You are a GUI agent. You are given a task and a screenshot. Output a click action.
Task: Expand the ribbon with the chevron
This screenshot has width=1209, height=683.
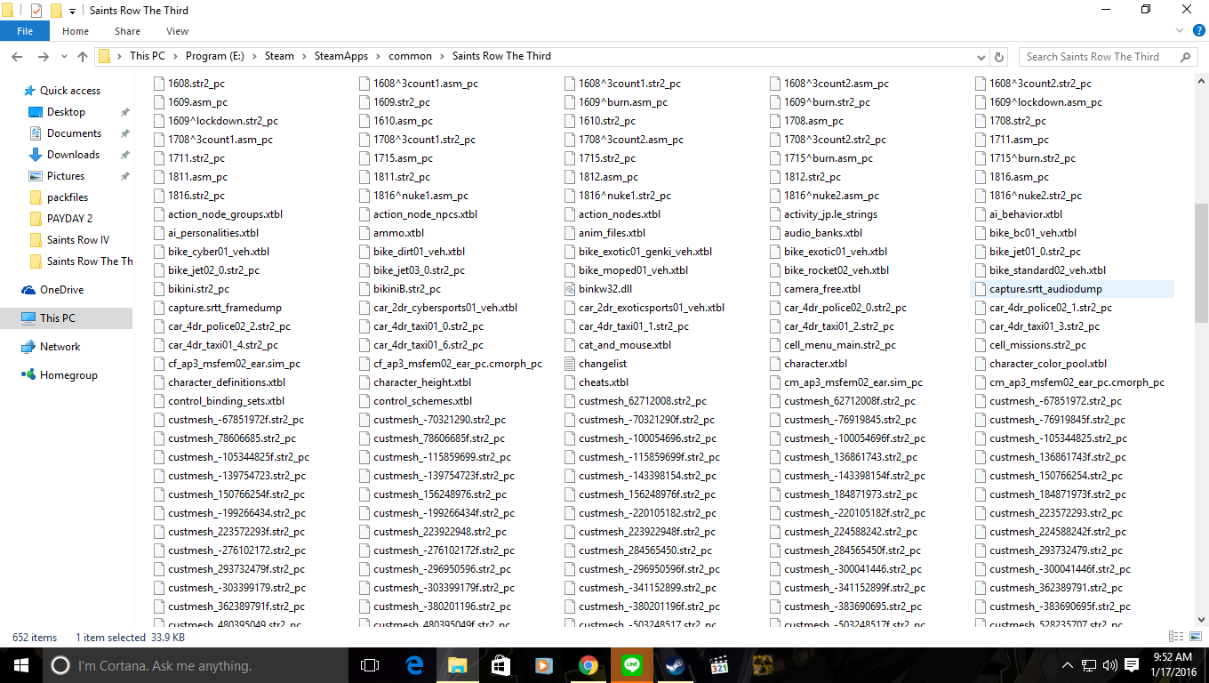click(1181, 31)
